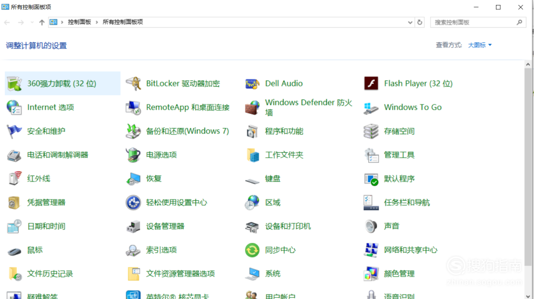534x299 pixels.
Task: Open the 索引选项 link
Action: [161, 250]
